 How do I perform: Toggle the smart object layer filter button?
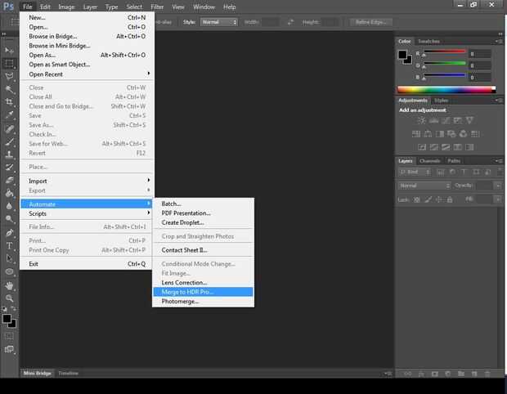click(488, 172)
